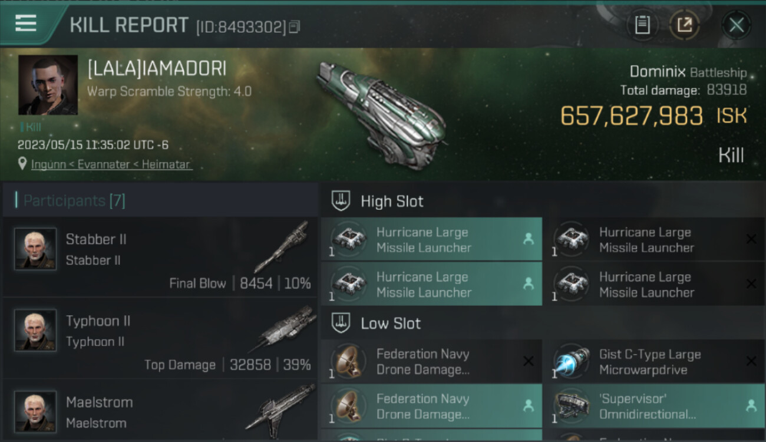Copy the kill report ID
The image size is (766, 442).
(x=295, y=27)
